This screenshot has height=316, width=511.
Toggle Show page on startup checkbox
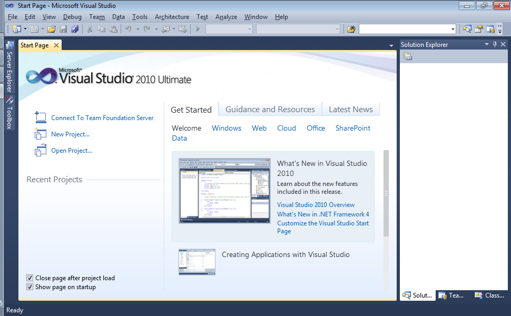coord(30,287)
